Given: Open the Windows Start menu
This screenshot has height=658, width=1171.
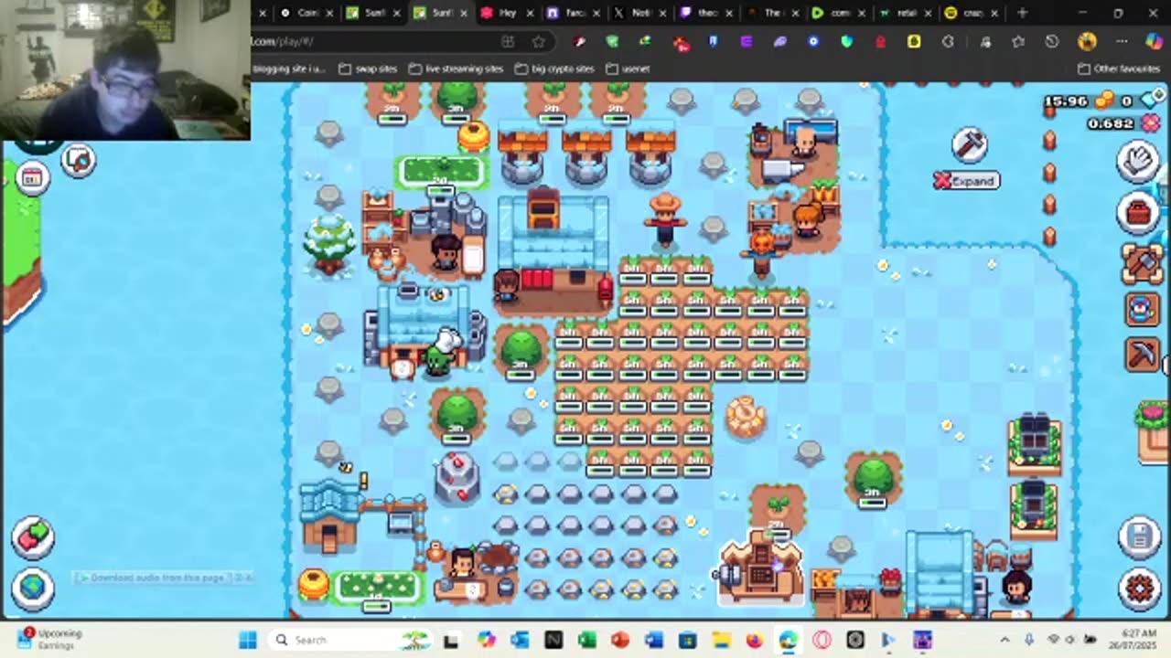Looking at the screenshot, I should 248,640.
